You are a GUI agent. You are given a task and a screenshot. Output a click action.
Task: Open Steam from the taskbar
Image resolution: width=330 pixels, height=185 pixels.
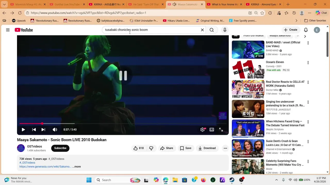click(232, 180)
